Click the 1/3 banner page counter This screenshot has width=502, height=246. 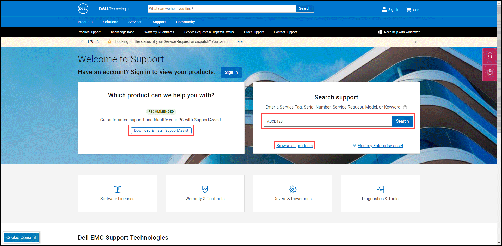(90, 42)
